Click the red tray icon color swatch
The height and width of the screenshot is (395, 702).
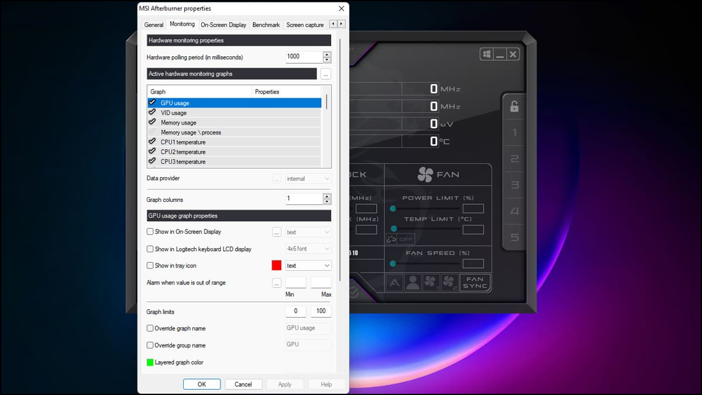pos(277,266)
